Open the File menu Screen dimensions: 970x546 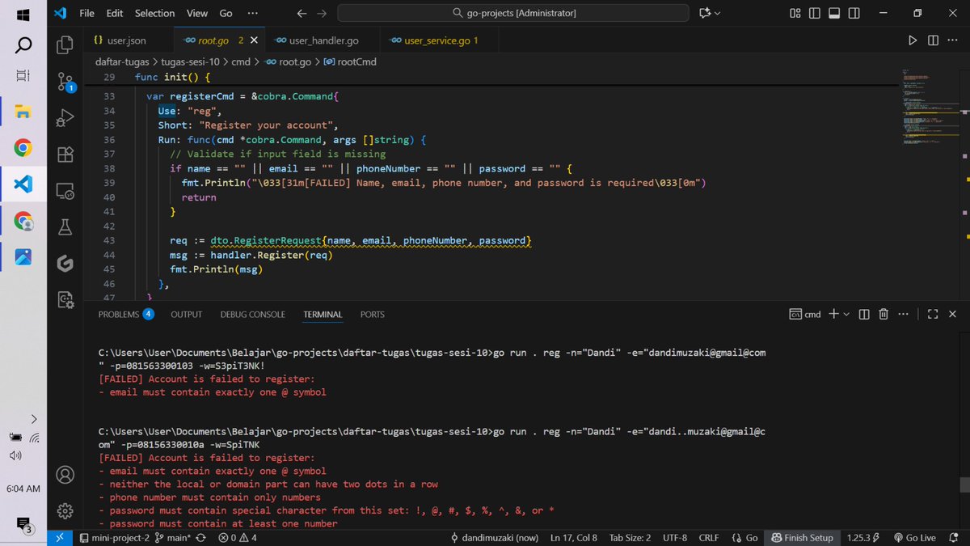(86, 13)
